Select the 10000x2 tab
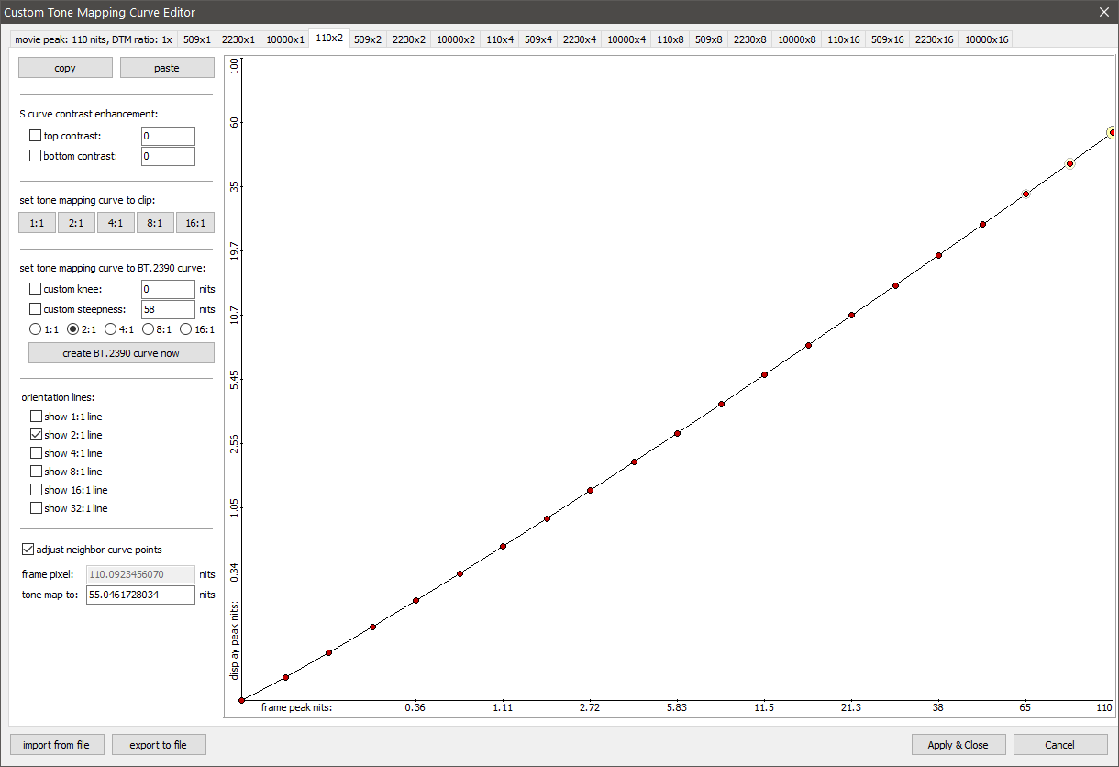Screen dimensions: 1119x767 pos(456,39)
